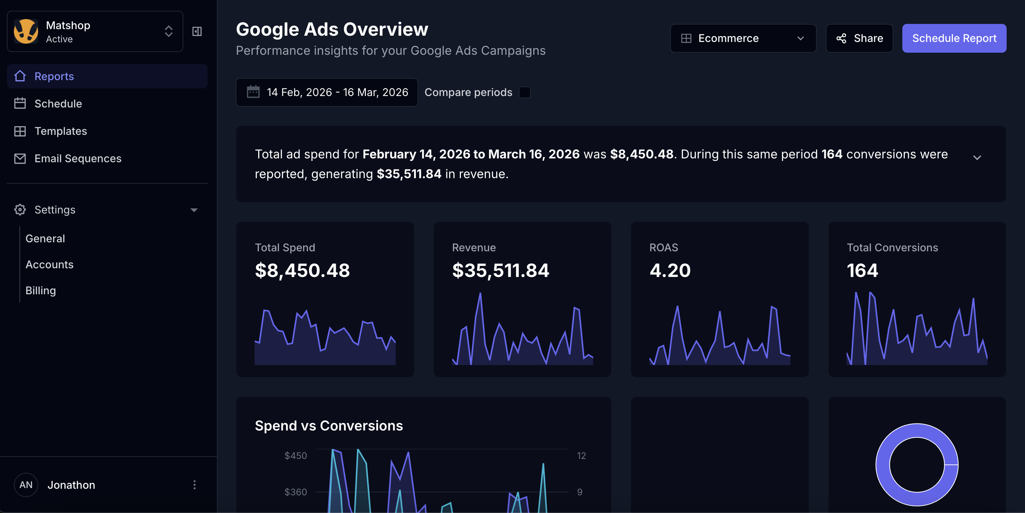Open the Accounts settings page

[x=49, y=264]
